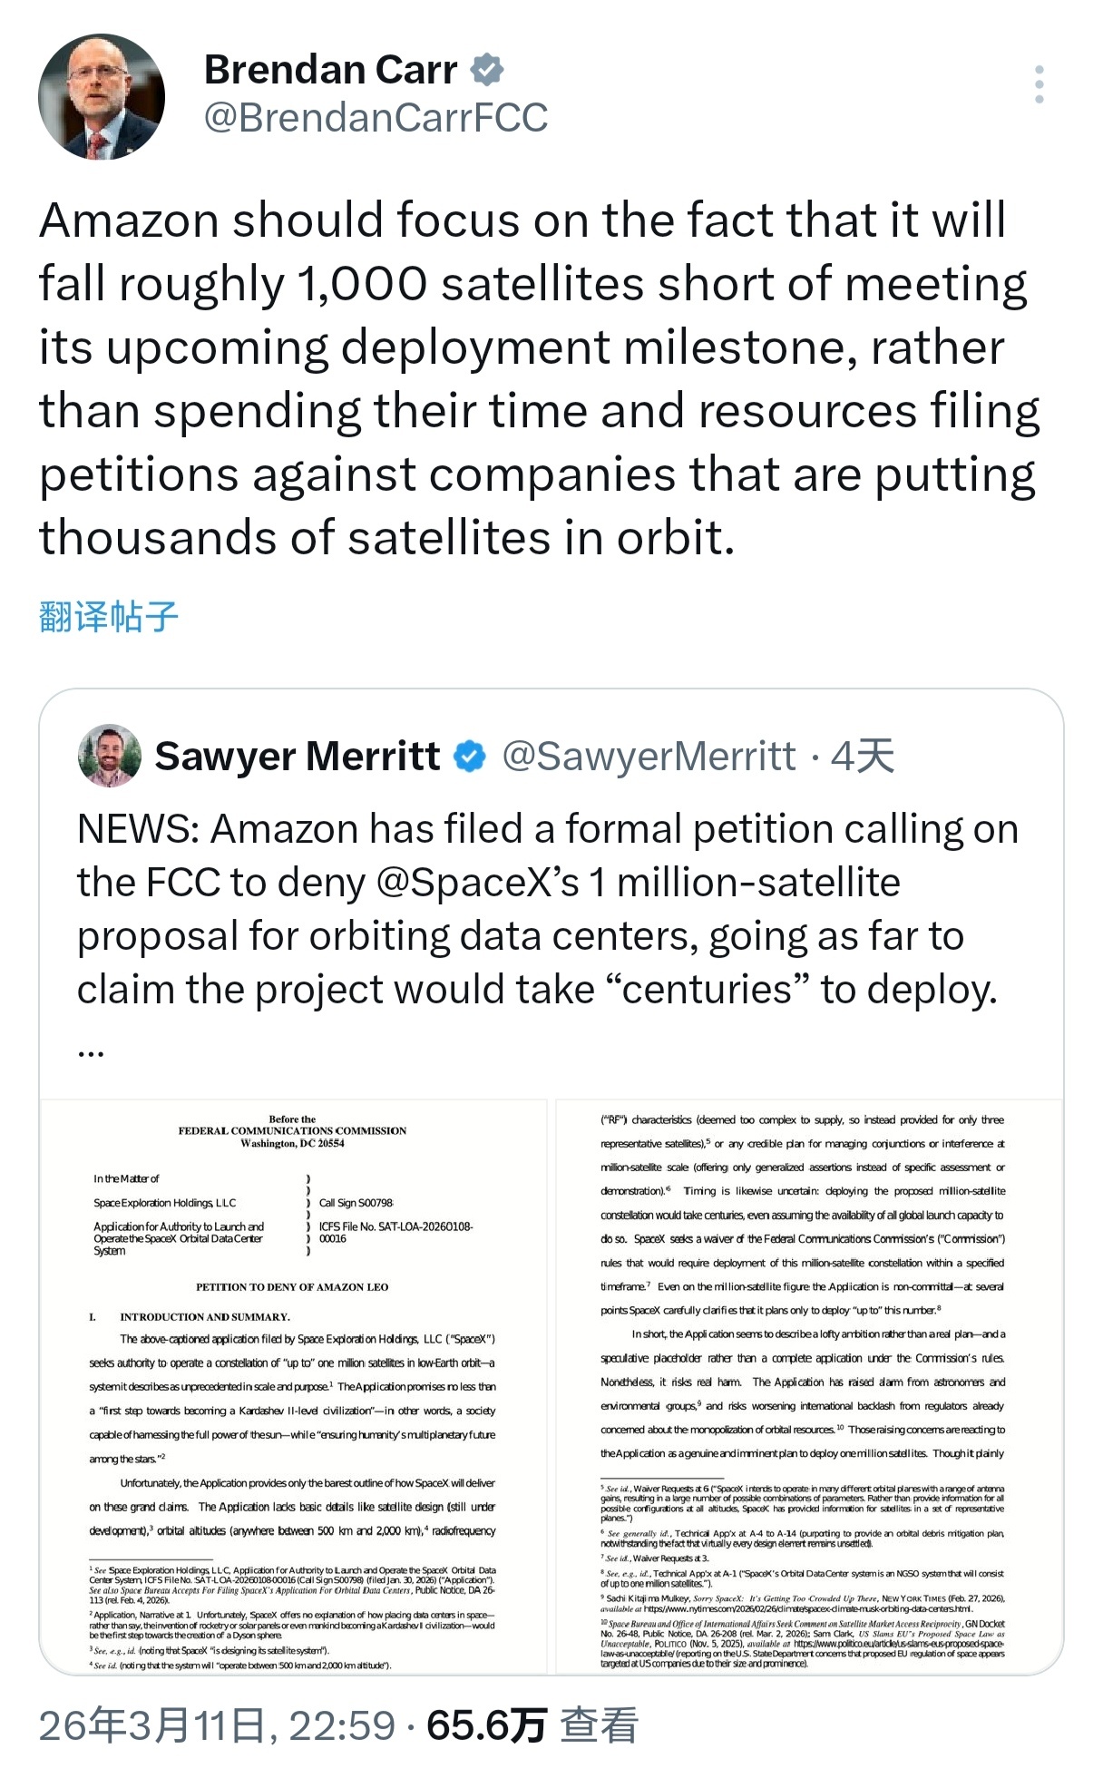Open Sawyer Merritt's avatar in quoted post
1103x1768 pixels.
pos(110,756)
